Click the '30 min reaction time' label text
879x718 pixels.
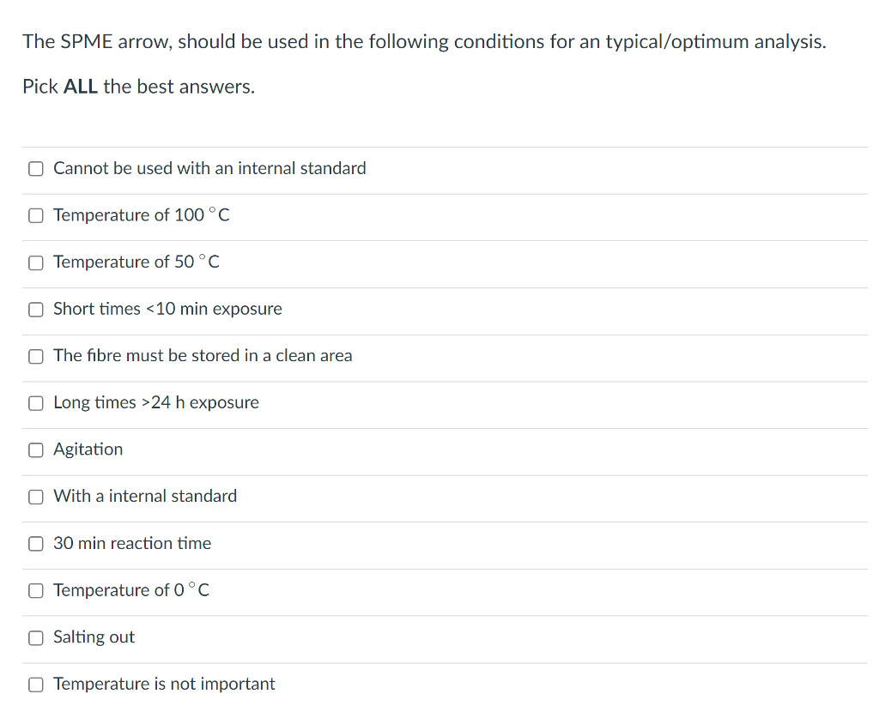pyautogui.click(x=132, y=543)
